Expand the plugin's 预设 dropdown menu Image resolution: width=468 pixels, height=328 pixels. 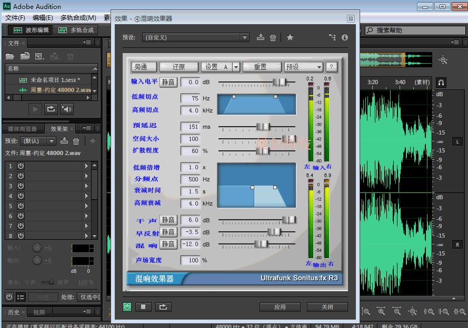pyautogui.click(x=304, y=67)
